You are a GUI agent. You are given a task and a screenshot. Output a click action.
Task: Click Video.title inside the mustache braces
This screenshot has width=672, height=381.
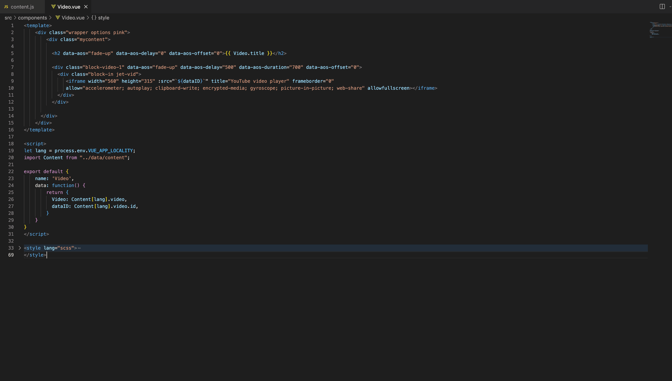point(249,53)
